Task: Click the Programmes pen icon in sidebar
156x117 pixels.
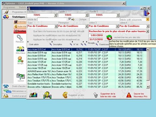Action: click(x=6, y=12)
